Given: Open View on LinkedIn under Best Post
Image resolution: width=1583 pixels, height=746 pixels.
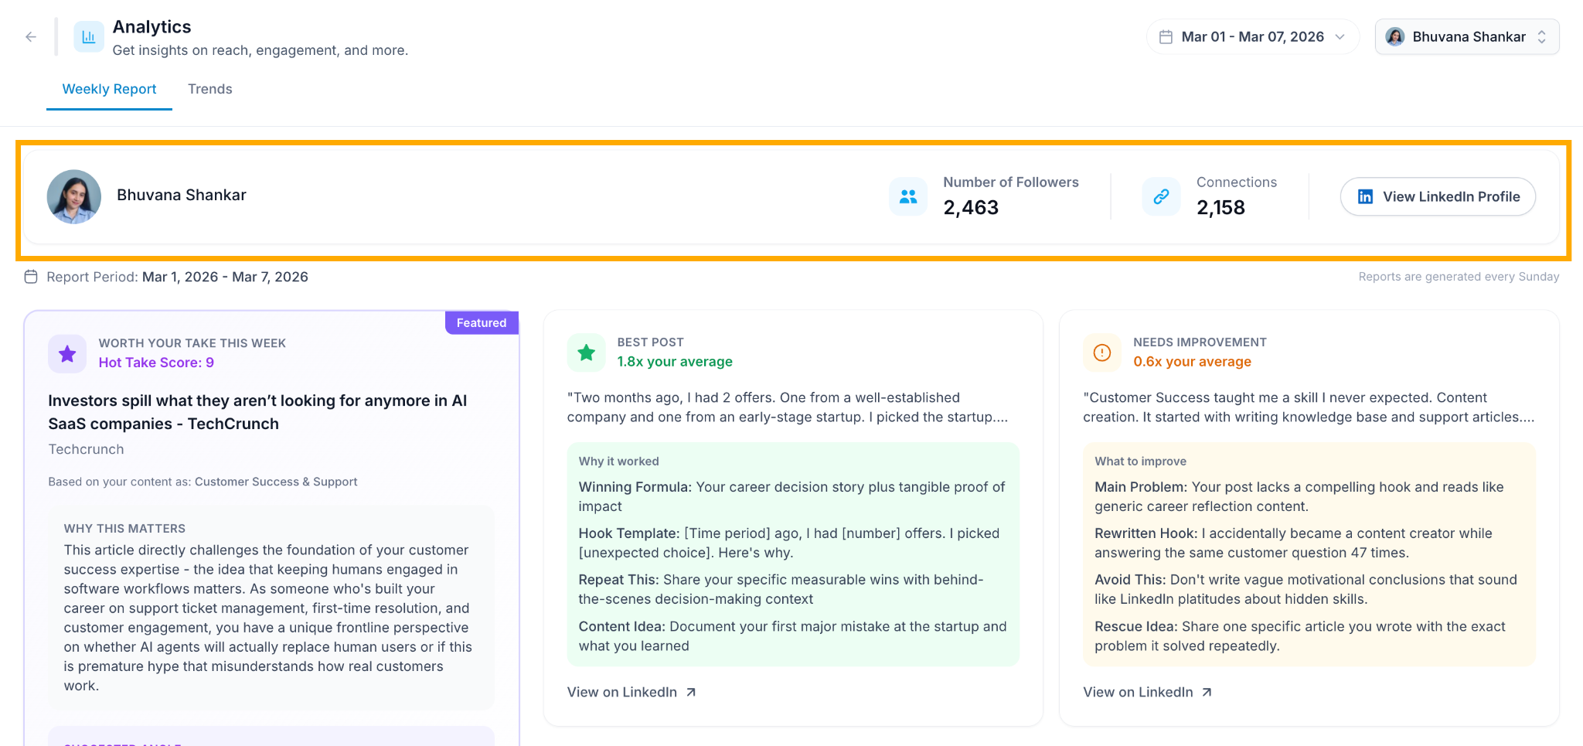Looking at the screenshot, I should coord(631,693).
